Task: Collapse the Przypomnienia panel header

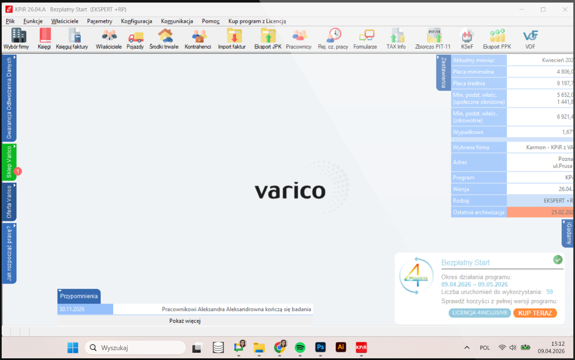Action: click(x=79, y=296)
